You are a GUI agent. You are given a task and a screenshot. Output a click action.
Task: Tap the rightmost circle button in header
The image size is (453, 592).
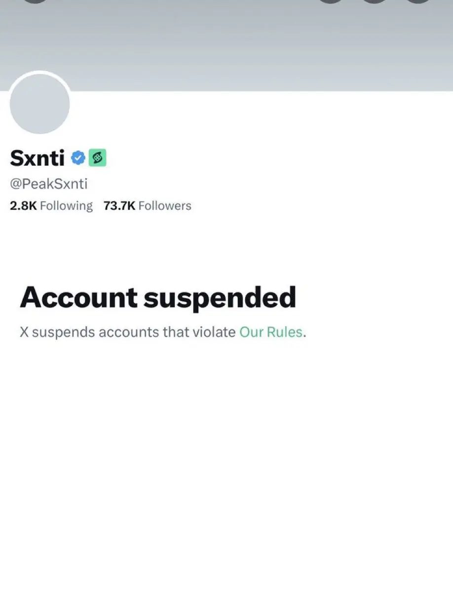coord(418,1)
